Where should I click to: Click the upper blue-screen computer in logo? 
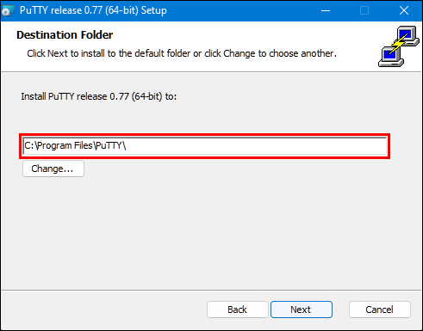pyautogui.click(x=407, y=36)
